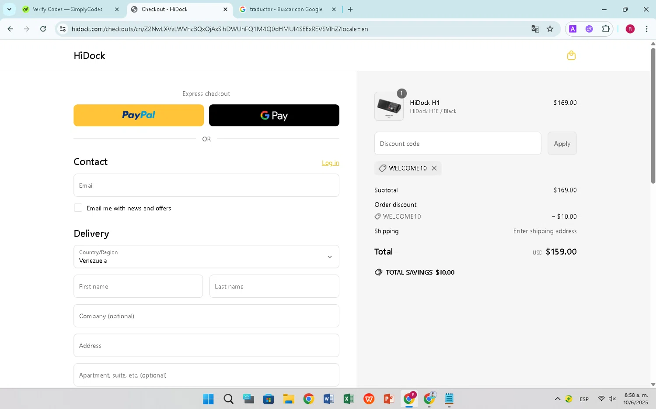The width and height of the screenshot is (656, 409).
Task: Select the browser address bar URL
Action: 220,29
